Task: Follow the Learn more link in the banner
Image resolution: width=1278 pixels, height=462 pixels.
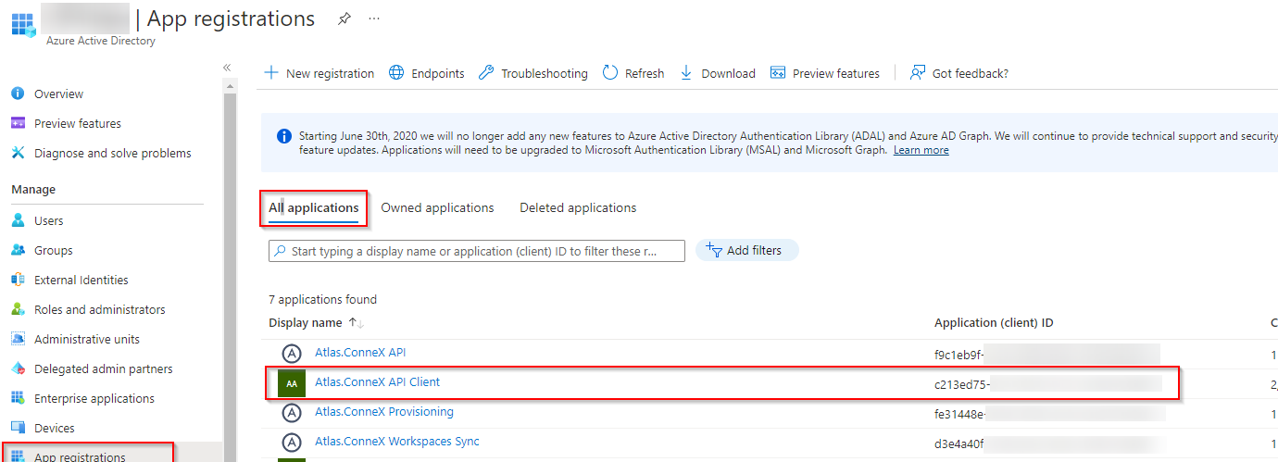Action: click(921, 150)
